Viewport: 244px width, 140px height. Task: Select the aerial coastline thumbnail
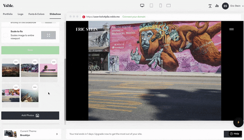coord(30,95)
